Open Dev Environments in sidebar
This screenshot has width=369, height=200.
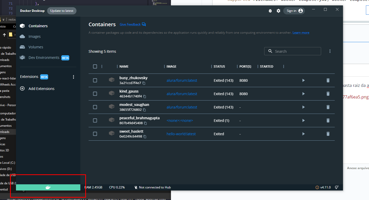click(x=44, y=58)
